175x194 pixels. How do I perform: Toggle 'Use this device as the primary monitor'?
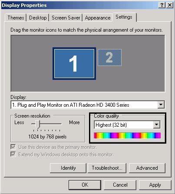[x=13, y=147]
